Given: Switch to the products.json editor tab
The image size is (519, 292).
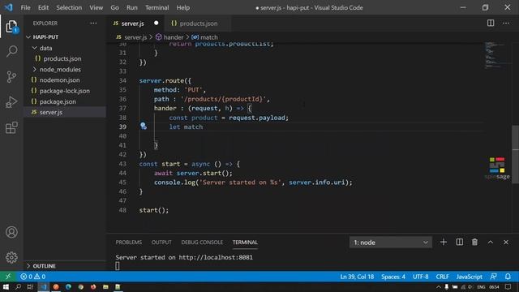Looking at the screenshot, I should [x=198, y=24].
